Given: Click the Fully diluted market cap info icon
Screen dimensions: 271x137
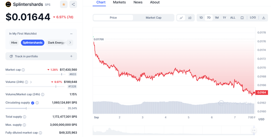Looking at the screenshot, I should click(x=40, y=133).
